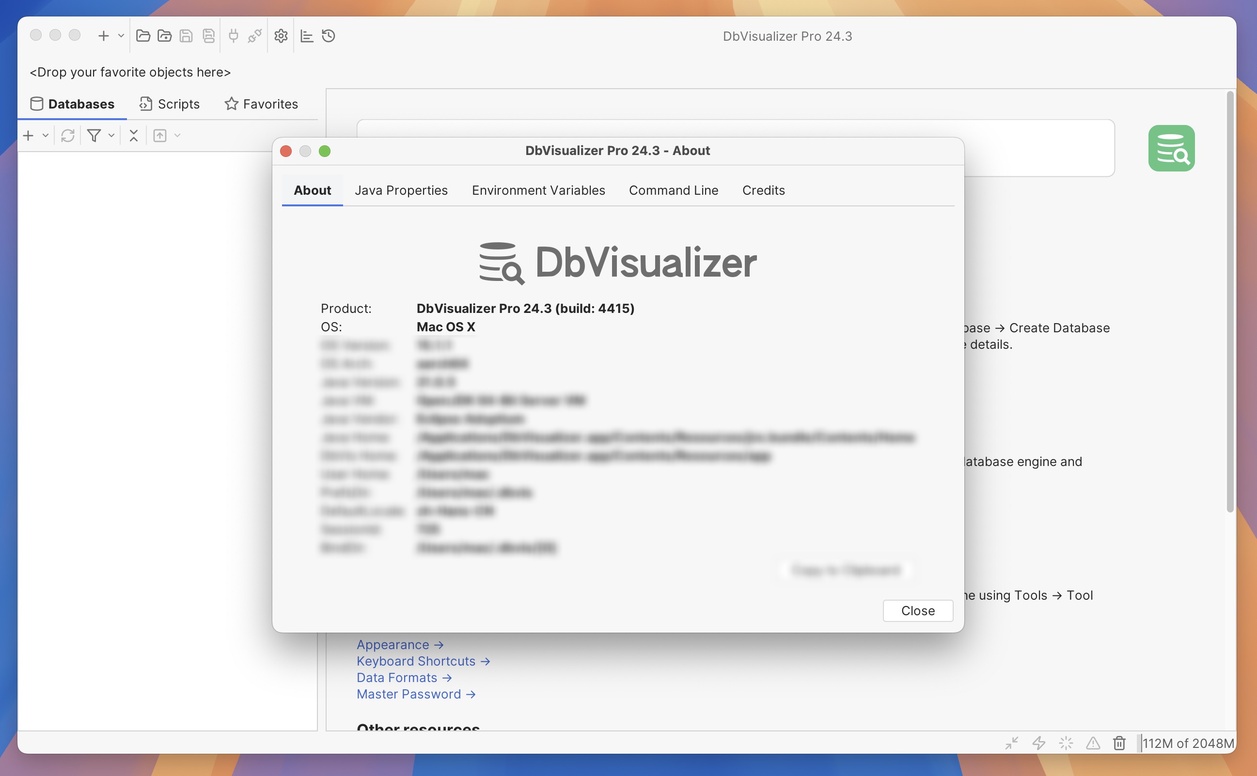This screenshot has width=1257, height=776.
Task: Click the Save floppy disk icon
Action: pos(186,36)
